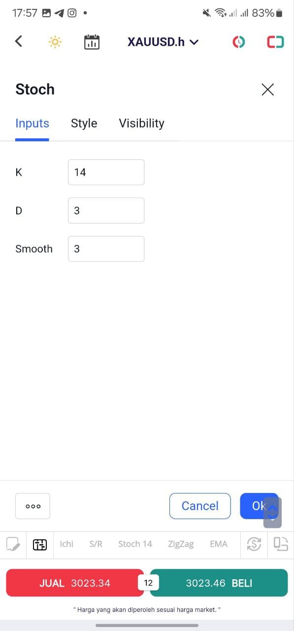
Task: Tap the indicator settings sliders icon
Action: point(40,544)
